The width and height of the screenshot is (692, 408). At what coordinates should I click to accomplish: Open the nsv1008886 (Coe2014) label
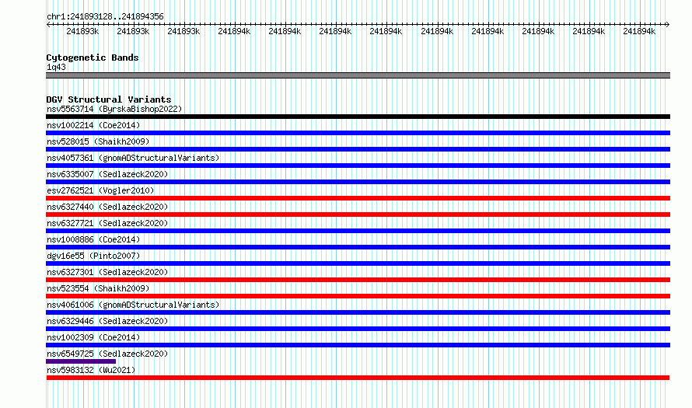coord(93,239)
